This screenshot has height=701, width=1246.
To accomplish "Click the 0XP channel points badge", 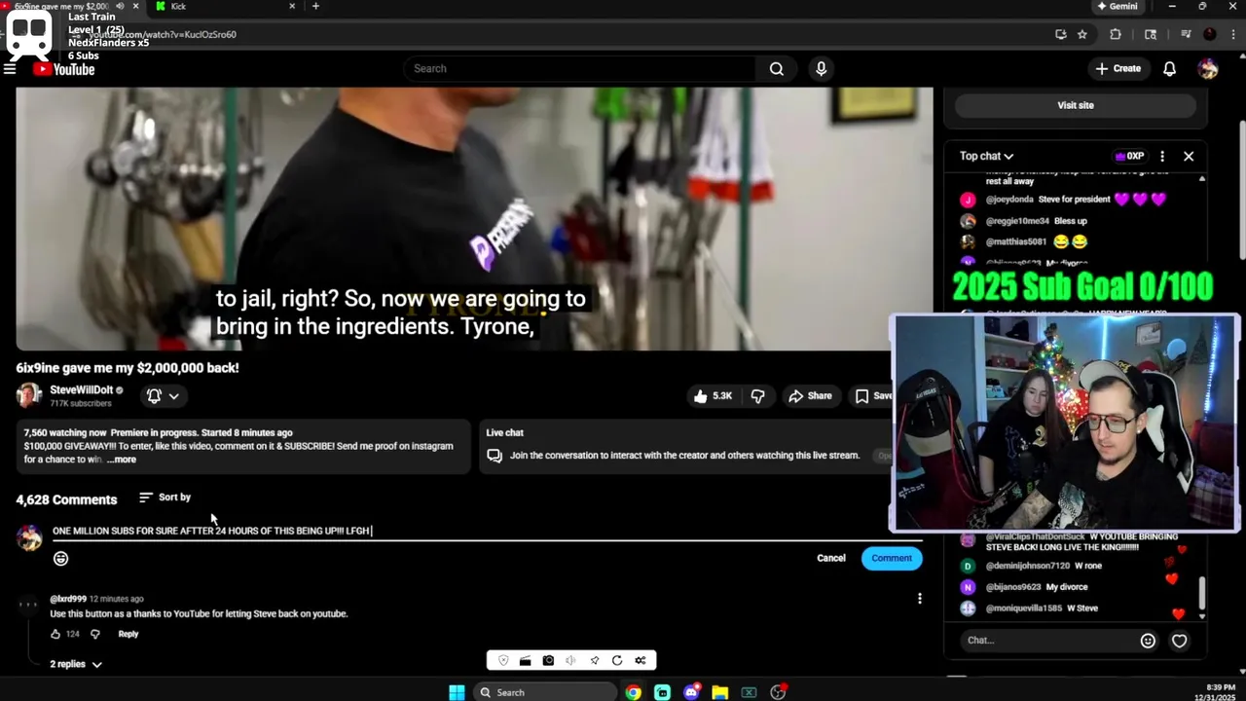I will [1129, 156].
